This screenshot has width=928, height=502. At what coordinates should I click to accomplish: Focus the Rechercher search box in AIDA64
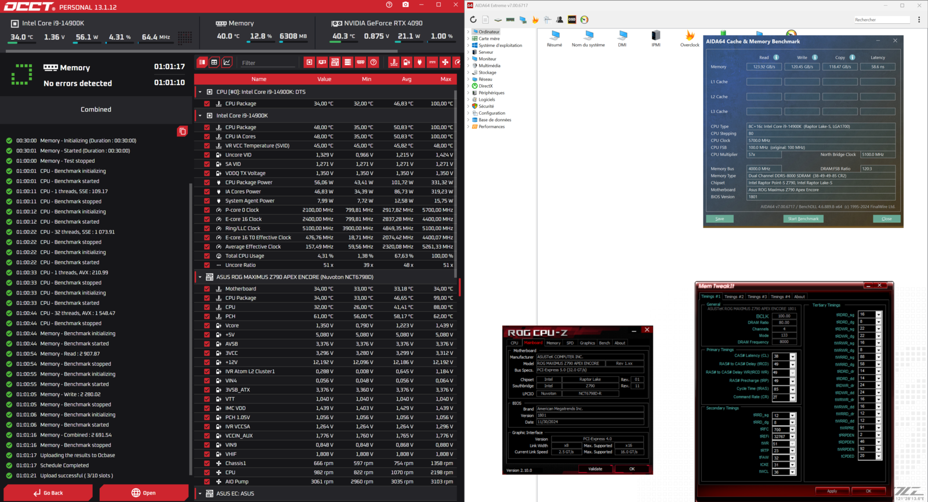point(882,20)
